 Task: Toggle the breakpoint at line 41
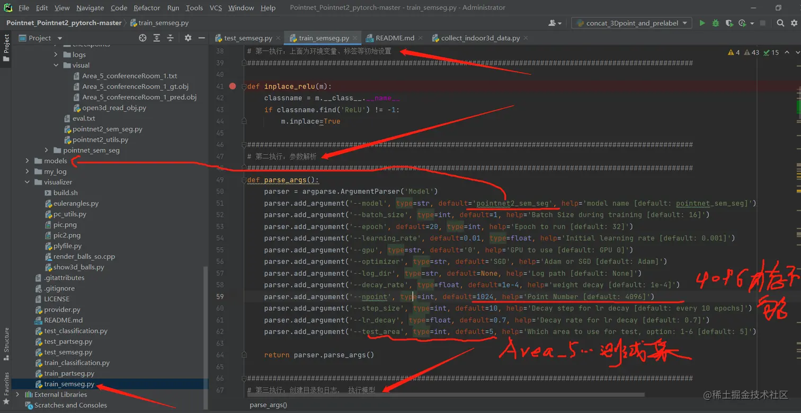pos(233,86)
